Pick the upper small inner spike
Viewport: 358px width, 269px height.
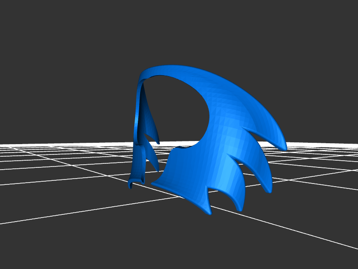pyautogui.click(x=157, y=141)
